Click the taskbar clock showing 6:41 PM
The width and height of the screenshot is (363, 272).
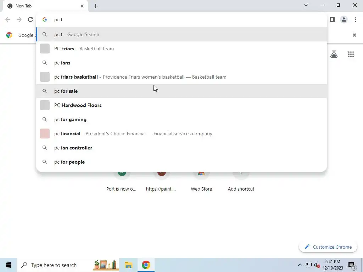point(333,265)
